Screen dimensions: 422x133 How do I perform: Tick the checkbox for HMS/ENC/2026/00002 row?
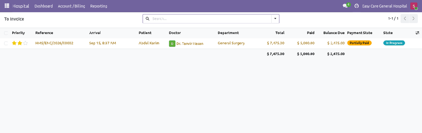point(6,43)
